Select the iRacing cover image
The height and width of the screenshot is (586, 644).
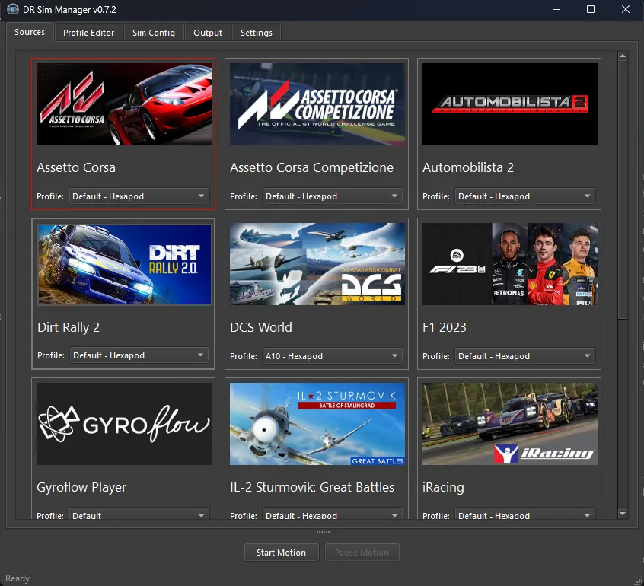510,424
